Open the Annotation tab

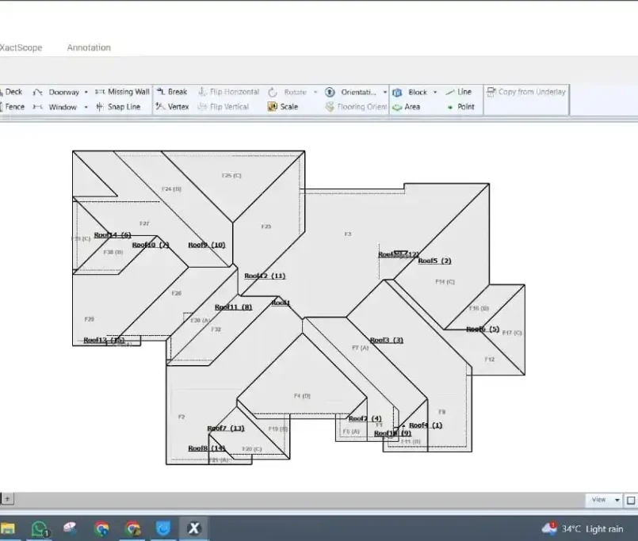coord(89,48)
